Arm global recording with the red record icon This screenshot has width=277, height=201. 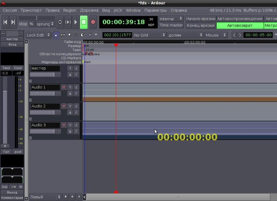point(93,22)
